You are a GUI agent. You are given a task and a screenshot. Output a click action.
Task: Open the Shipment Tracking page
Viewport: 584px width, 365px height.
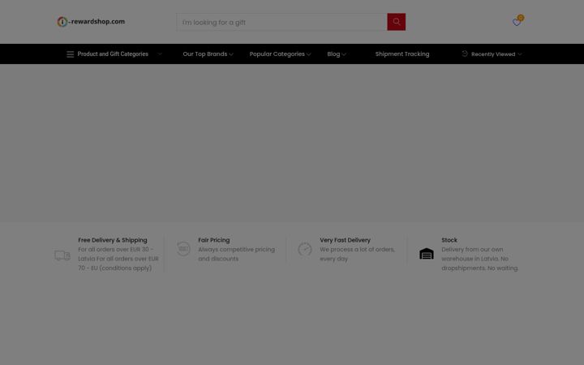coord(402,54)
